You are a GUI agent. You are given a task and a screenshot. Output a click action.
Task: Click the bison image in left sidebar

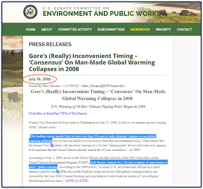(x=14, y=97)
